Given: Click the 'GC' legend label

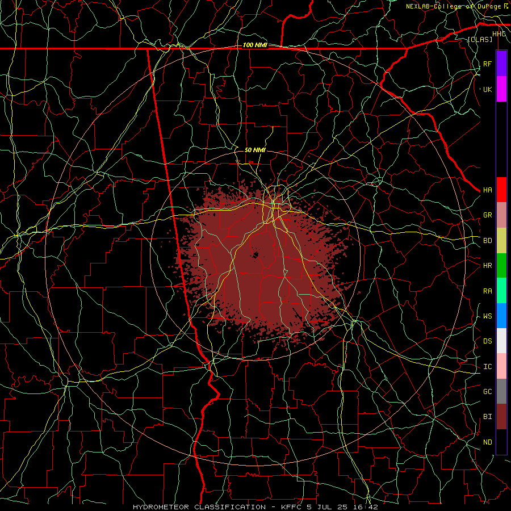Looking at the screenshot, I should (x=487, y=391).
